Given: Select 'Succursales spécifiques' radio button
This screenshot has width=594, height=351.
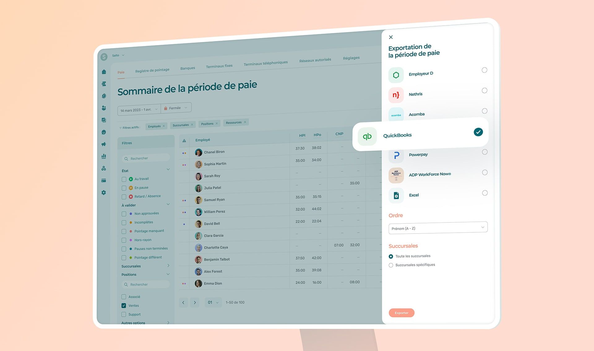Looking at the screenshot, I should point(391,264).
